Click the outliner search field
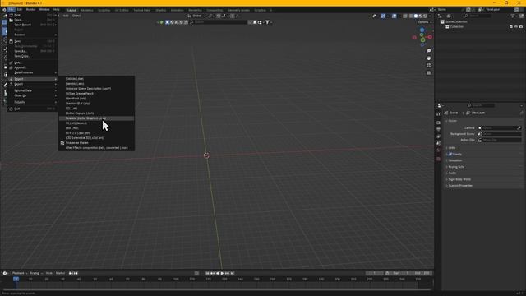 (478, 16)
